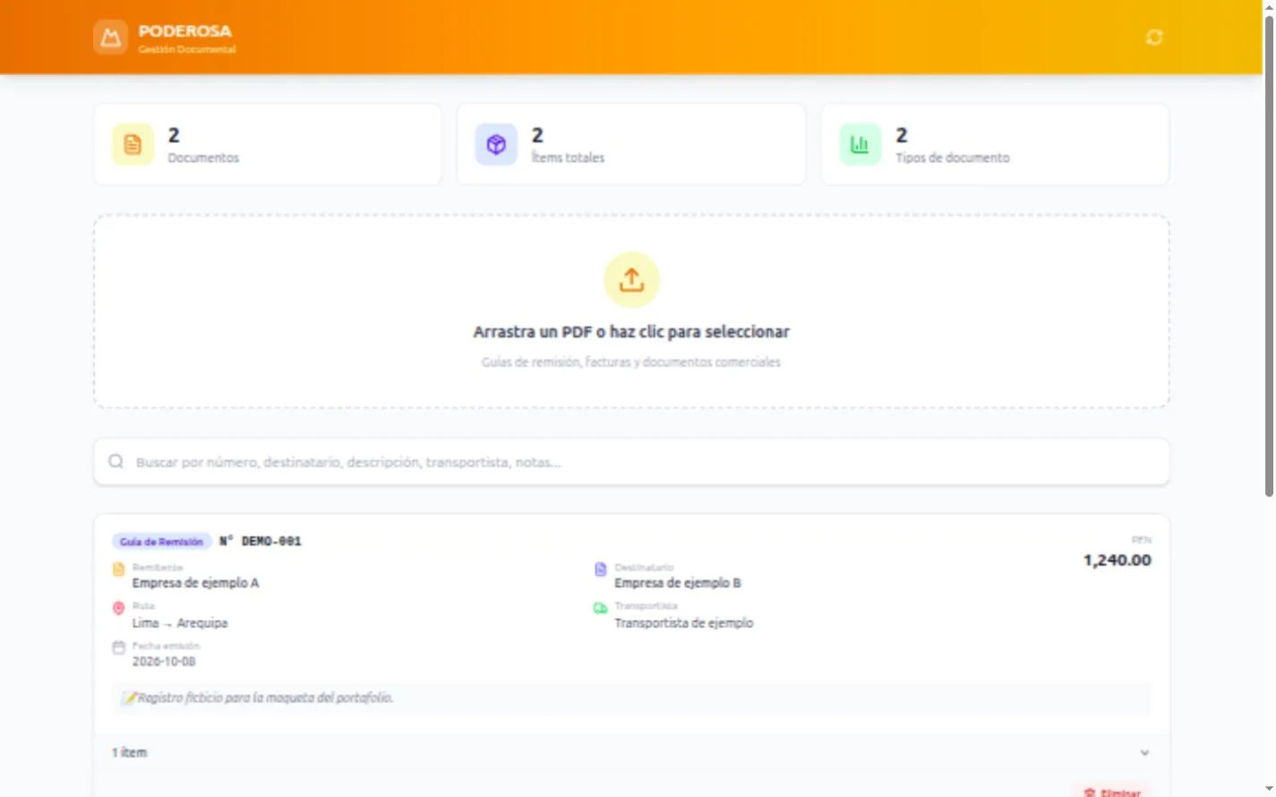Click the red Ruta location pin icon

pyautogui.click(x=118, y=608)
